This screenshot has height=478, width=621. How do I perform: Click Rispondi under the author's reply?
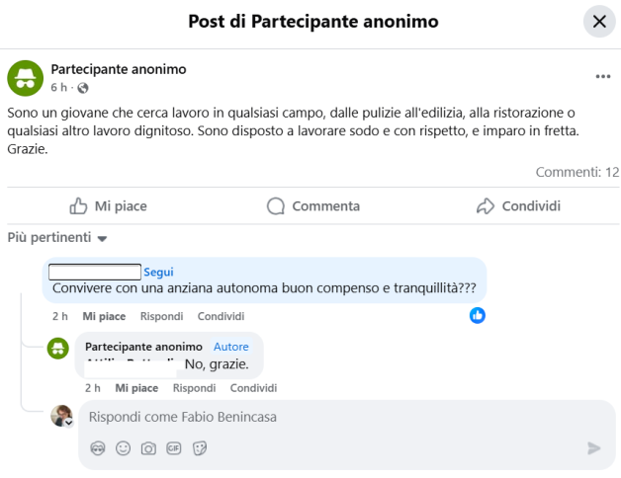coord(194,388)
